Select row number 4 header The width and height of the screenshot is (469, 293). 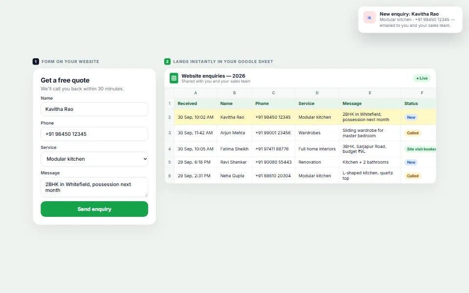pos(170,149)
